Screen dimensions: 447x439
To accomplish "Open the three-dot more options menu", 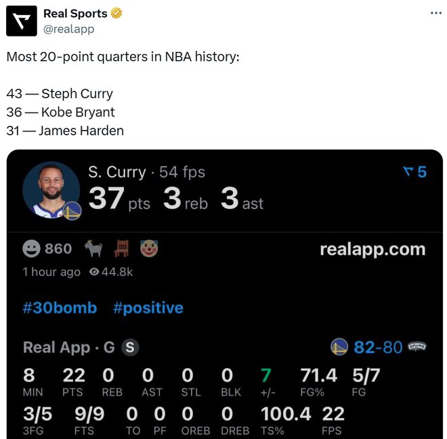I will tap(436, 14).
